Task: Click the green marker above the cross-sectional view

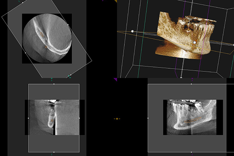Action: coord(51,80)
